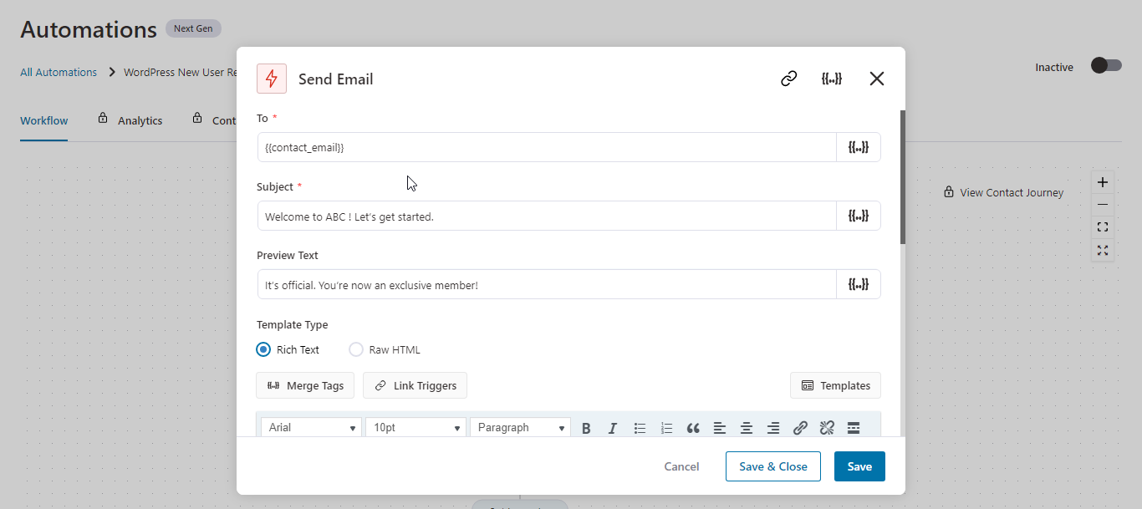1142x509 pixels.
Task: Align text to center
Action: 747,427
